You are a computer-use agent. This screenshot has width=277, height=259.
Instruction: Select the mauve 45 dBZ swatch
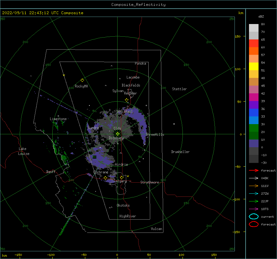click(x=254, y=89)
